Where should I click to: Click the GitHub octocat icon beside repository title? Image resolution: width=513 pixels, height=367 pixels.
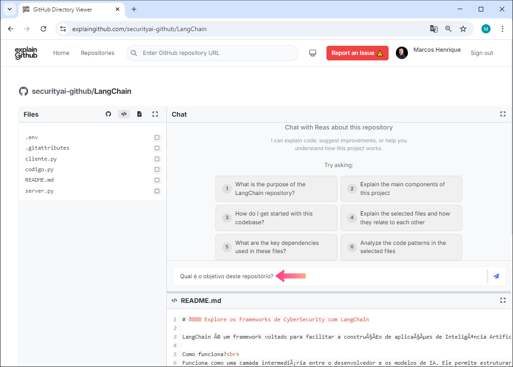click(24, 91)
